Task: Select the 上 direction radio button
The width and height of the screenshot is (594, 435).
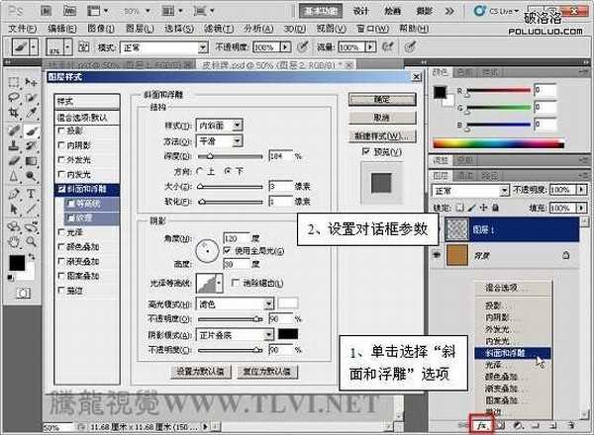Action: (200, 171)
